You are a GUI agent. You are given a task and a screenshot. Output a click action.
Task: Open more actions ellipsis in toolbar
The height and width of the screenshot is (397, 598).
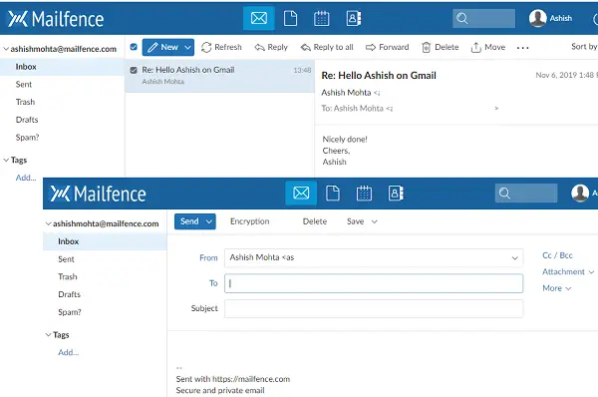(523, 48)
